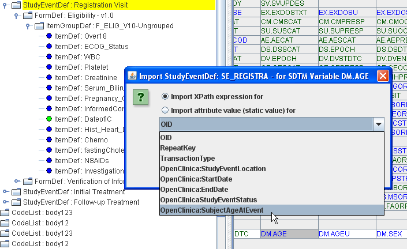
Task: Click the green question mark help icon
Action: pyautogui.click(x=141, y=97)
